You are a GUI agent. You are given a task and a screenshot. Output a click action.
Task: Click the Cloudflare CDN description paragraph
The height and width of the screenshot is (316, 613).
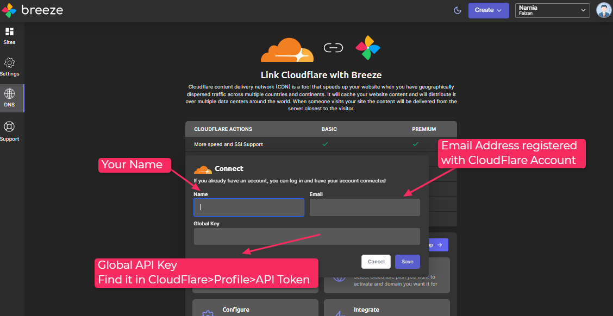pos(321,98)
